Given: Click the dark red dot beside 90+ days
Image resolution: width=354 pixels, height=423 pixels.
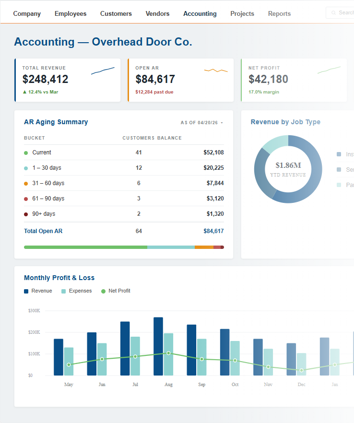Looking at the screenshot, I should point(26,214).
